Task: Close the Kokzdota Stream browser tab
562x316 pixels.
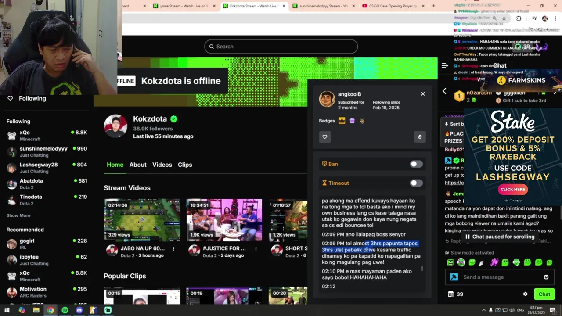Action: [284, 6]
